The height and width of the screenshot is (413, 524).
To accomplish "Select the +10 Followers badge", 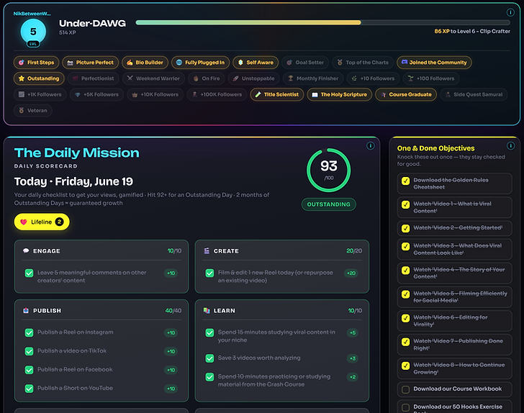I will 373,78.
